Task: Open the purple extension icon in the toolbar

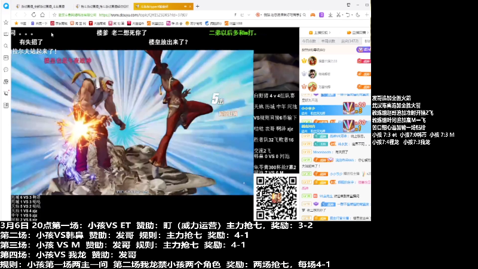Action: [x=321, y=14]
